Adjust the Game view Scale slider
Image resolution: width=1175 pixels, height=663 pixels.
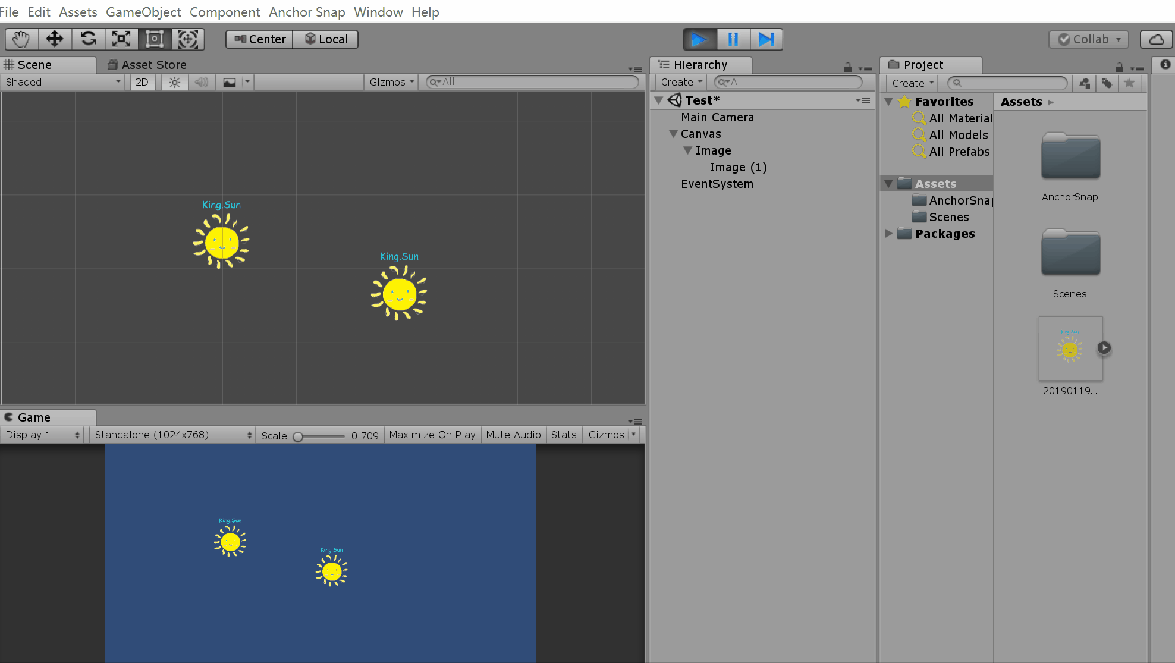[299, 436]
